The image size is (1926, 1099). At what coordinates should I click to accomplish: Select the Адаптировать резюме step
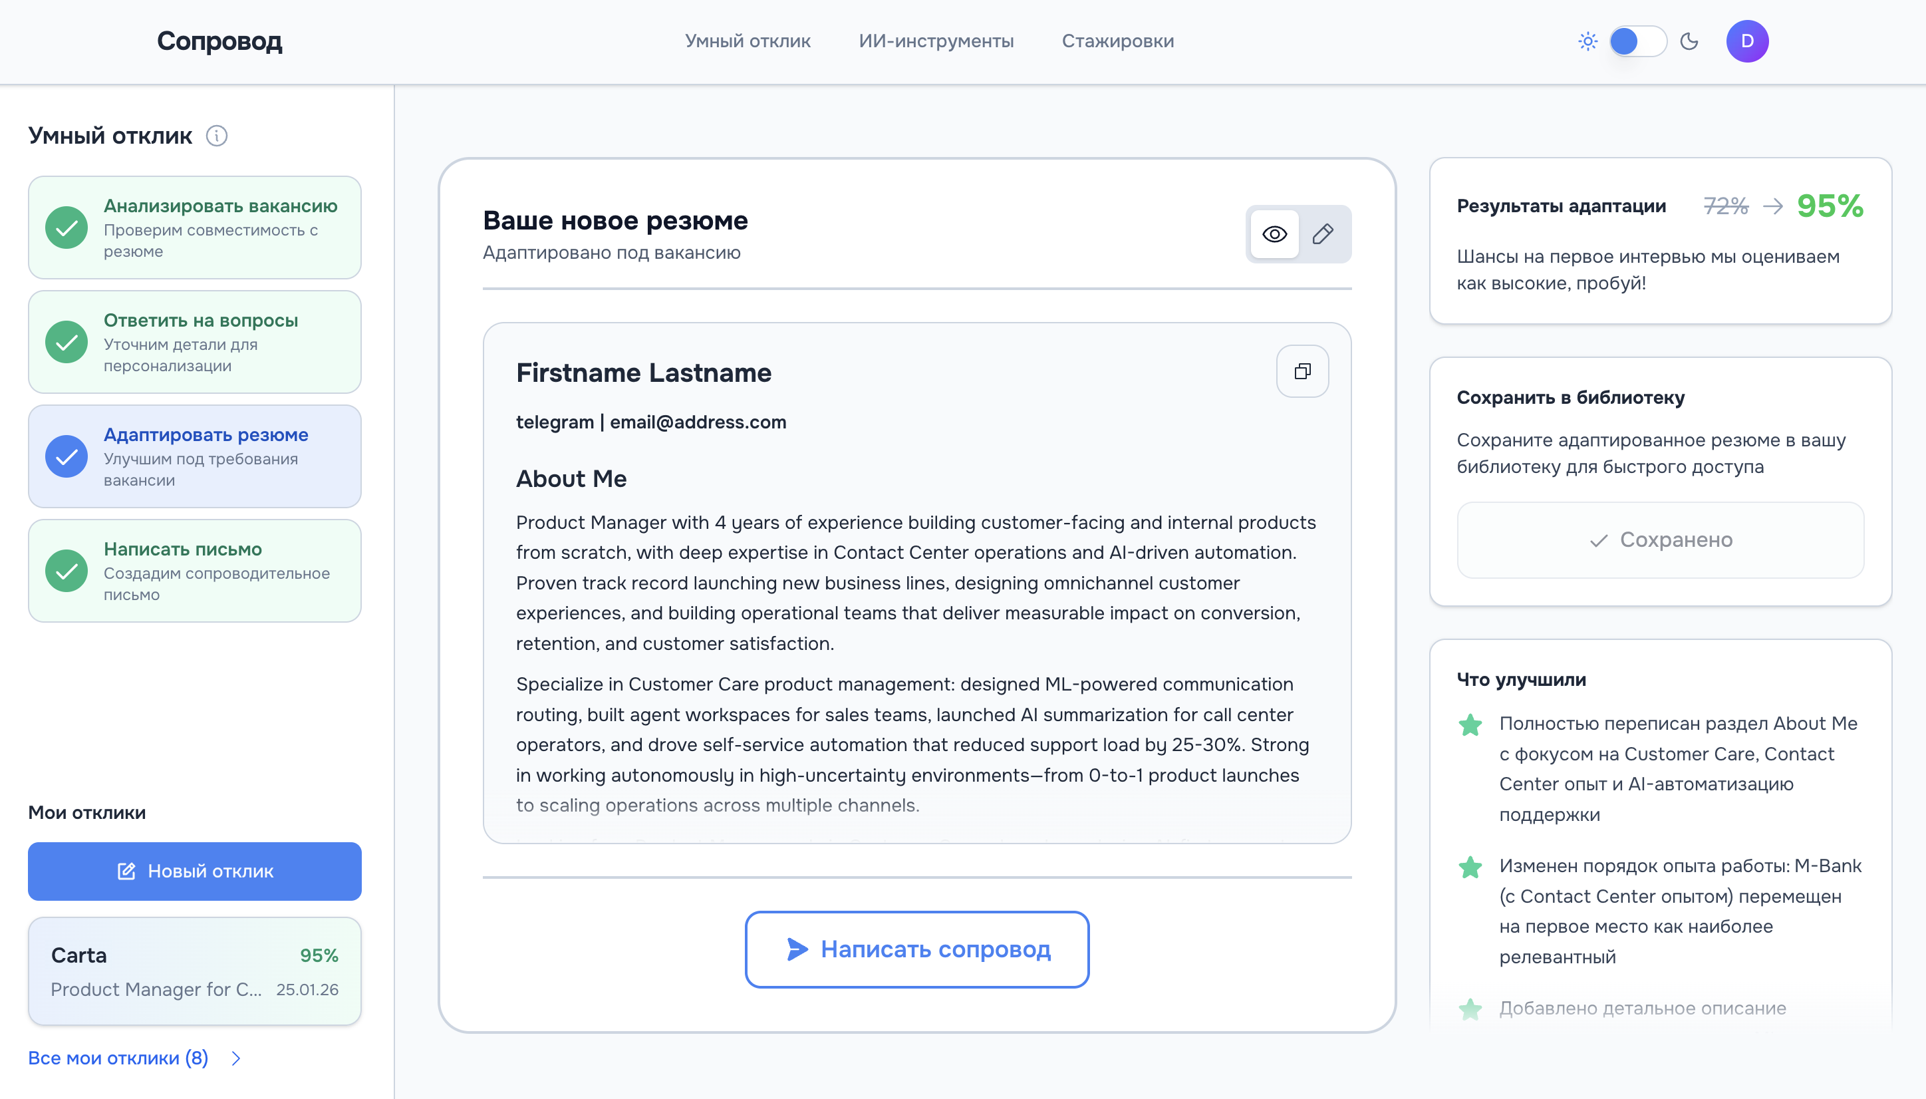pos(195,456)
